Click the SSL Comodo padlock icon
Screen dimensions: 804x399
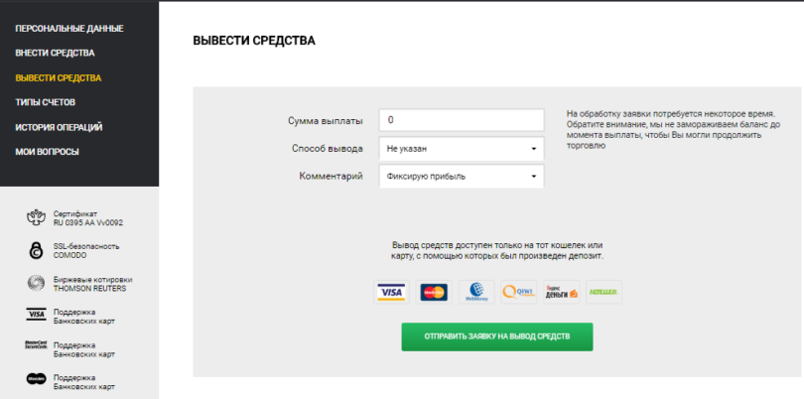pyautogui.click(x=36, y=251)
